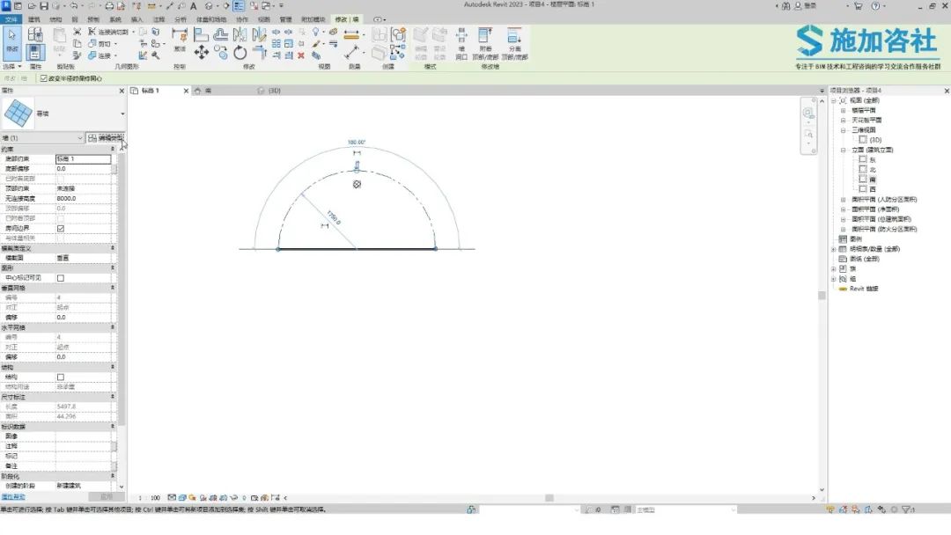Collapse the 视图 (全部) tree node

[834, 100]
